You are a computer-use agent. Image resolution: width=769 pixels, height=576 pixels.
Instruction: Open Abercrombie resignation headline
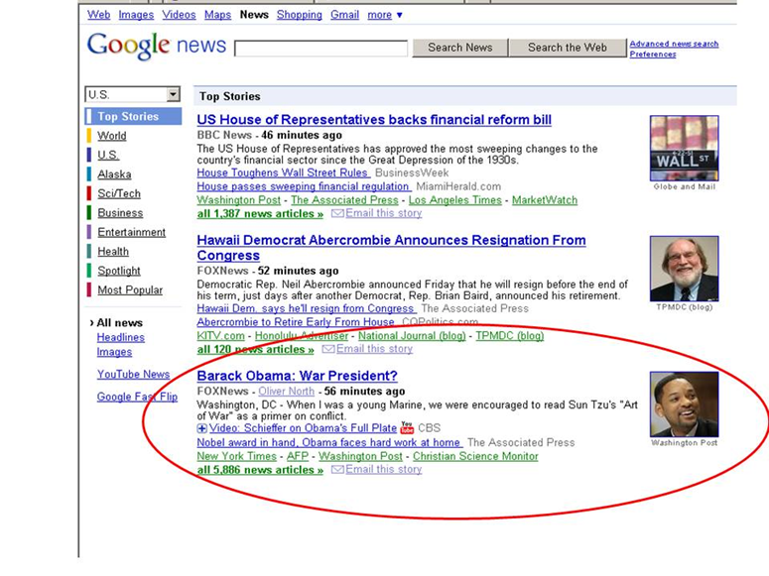coord(391,248)
